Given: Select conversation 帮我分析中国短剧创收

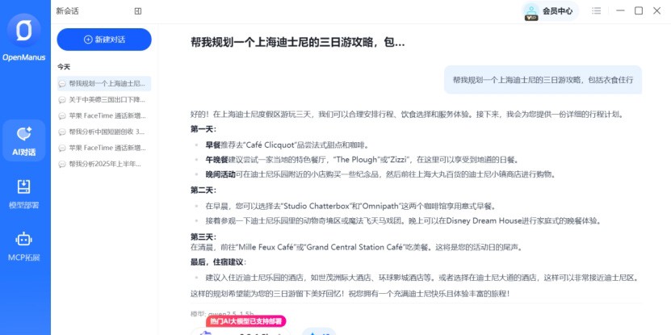Looking at the screenshot, I should [106, 132].
